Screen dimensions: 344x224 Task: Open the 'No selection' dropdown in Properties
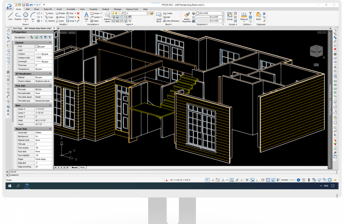click(22, 37)
